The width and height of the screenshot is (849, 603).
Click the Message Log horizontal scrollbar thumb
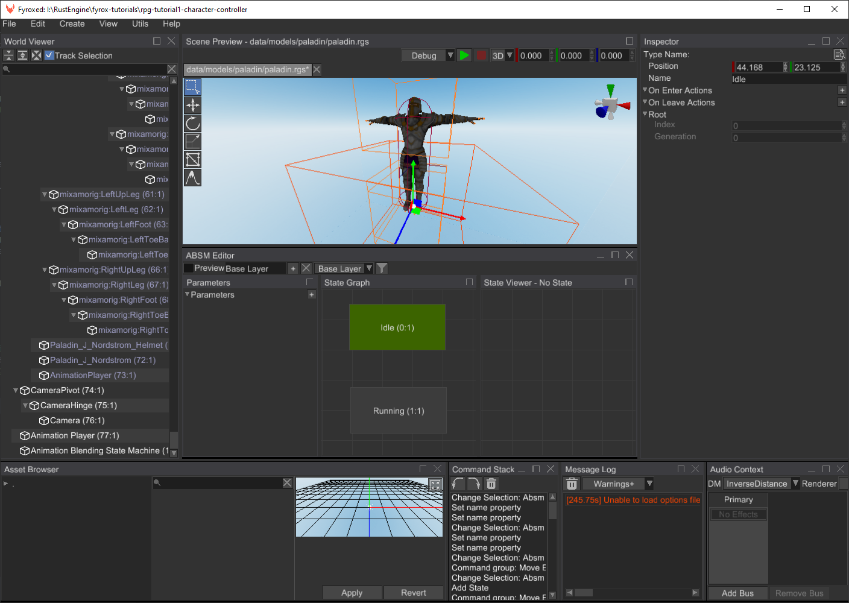[583, 593]
